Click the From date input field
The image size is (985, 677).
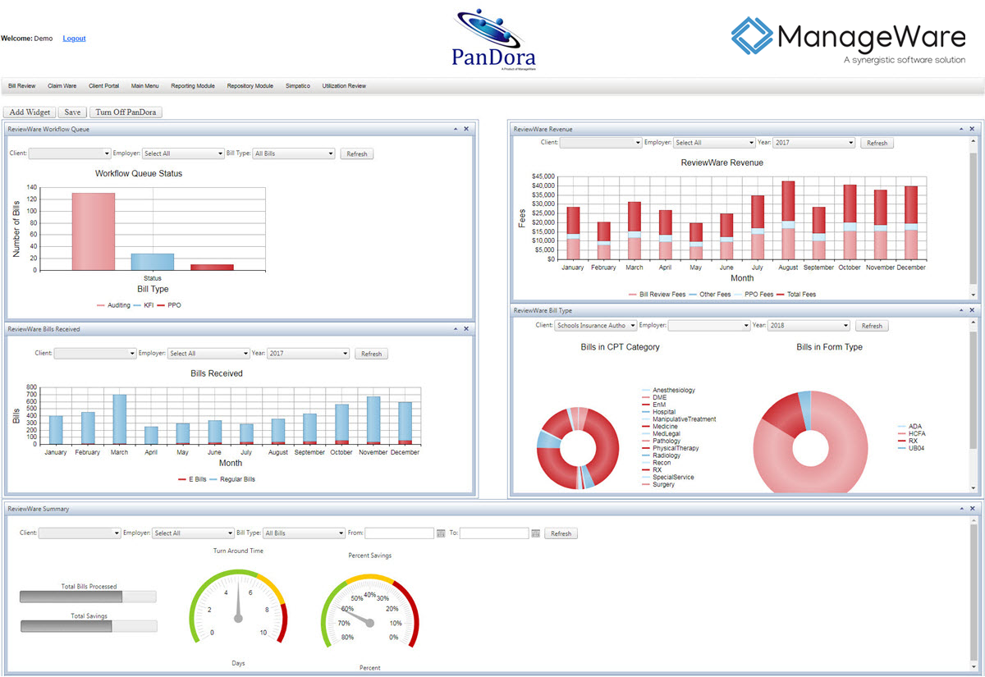[399, 533]
